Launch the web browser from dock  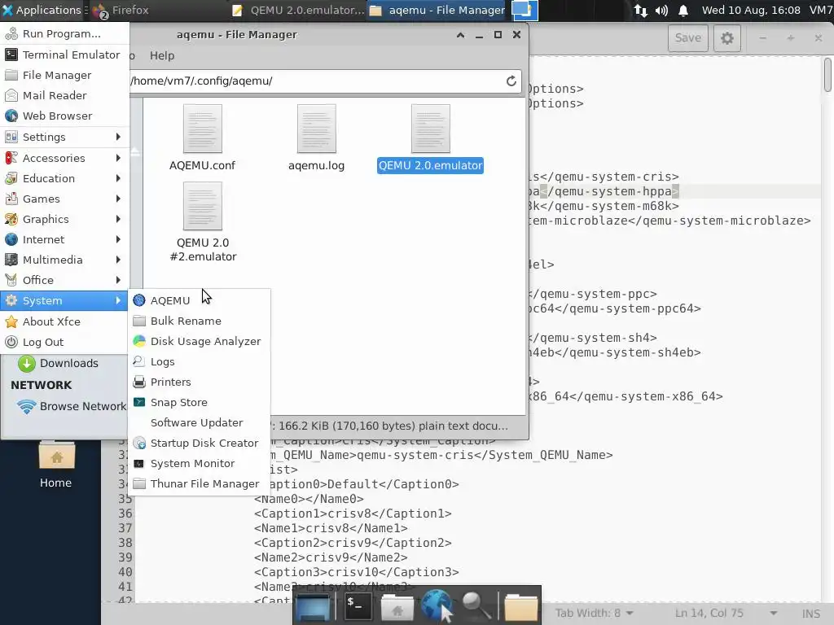pos(437,605)
